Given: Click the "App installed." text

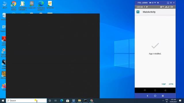Looking at the screenshot, I should [x=155, y=54].
